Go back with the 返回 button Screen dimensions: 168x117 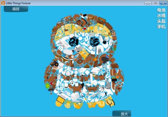pos(16,9)
